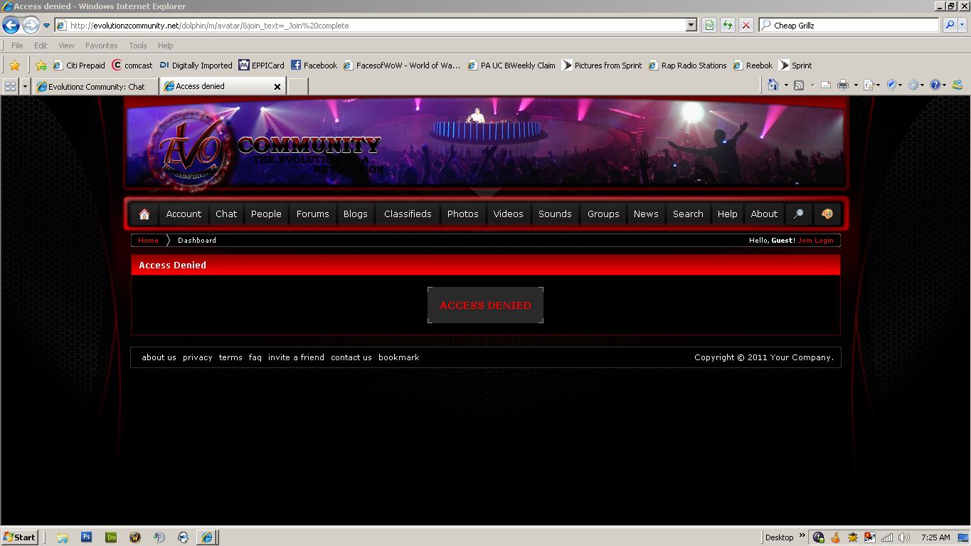Open a new blank tab

[x=297, y=86]
